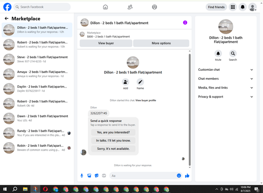Choose a GIF from the GIF icon
Image resolution: width=263 pixels, height=193 pixels.
pos(104,176)
